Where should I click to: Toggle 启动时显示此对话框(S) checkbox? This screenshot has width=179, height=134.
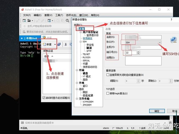click(x=44, y=98)
